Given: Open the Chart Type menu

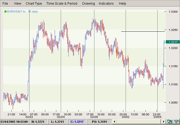Looking at the screenshot, I should coord(34,3).
